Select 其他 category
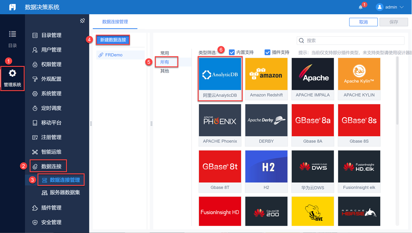Image resolution: width=412 pixels, height=233 pixels. click(x=165, y=71)
